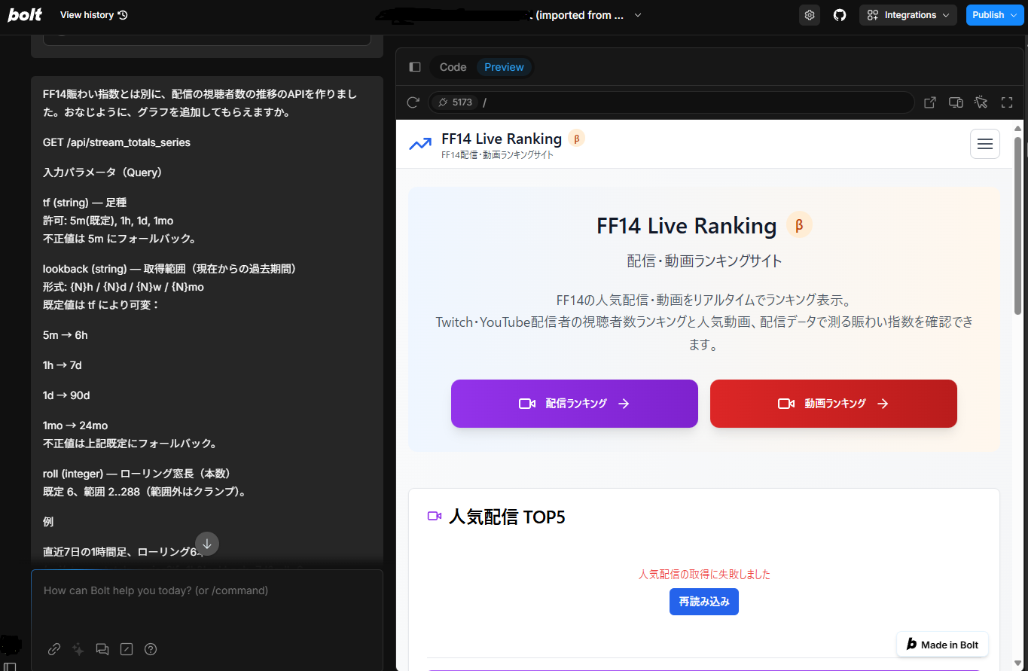Click the 配信ランキング purple button
The image size is (1028, 671).
click(574, 404)
